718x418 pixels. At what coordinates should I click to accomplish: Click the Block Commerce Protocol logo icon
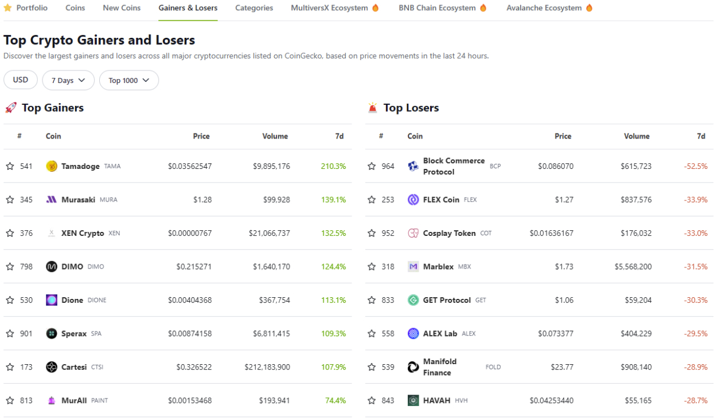coord(413,166)
